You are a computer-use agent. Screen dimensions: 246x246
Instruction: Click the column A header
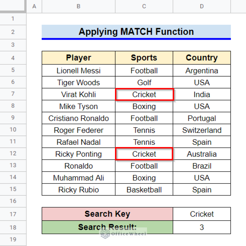click(x=34, y=6)
